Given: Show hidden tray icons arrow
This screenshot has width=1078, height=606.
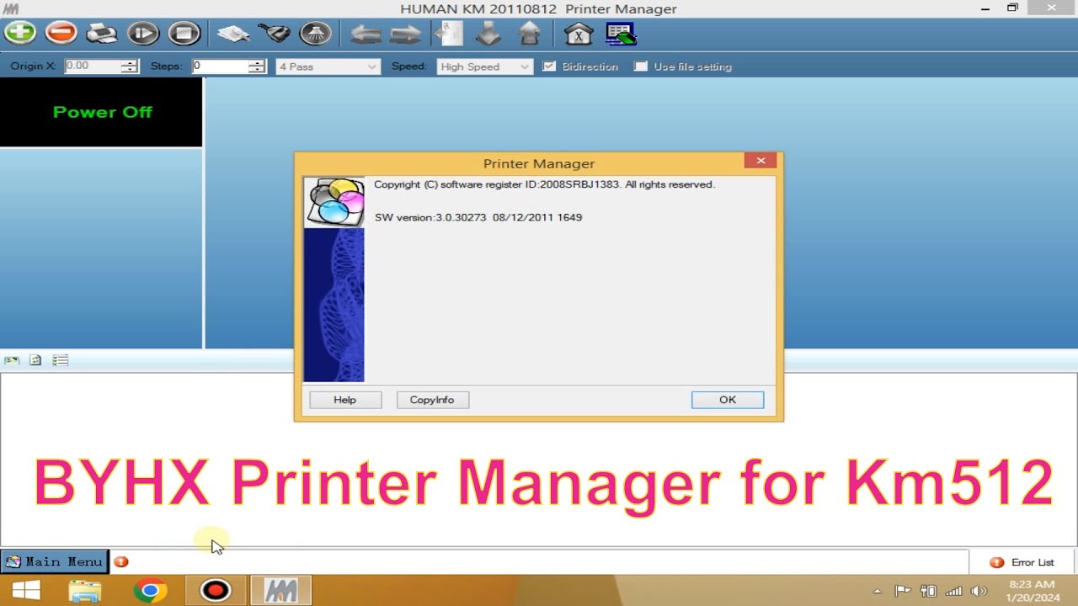Looking at the screenshot, I should (x=878, y=591).
